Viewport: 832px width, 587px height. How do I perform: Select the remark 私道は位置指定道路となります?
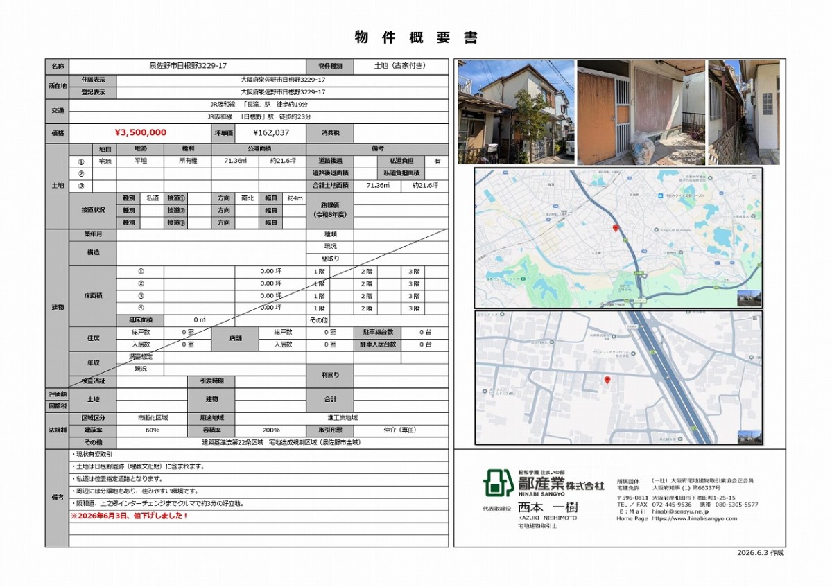117,479
